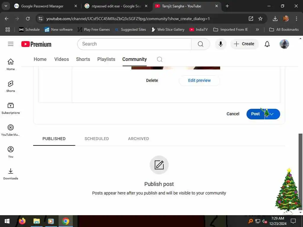Click the Create button
Screen dimensions: 303x227
(244, 44)
